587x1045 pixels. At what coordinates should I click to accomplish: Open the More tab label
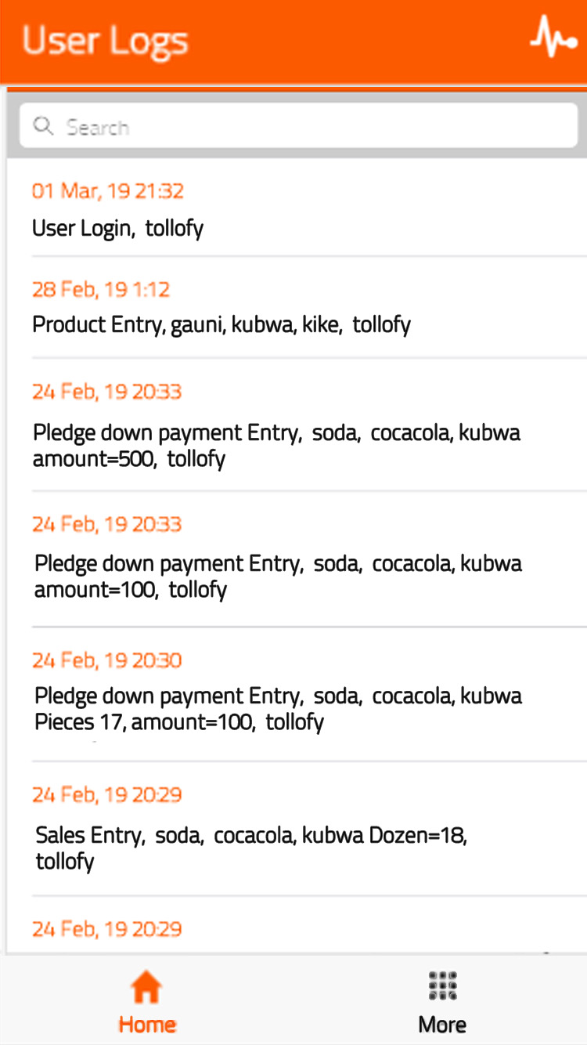click(442, 1025)
